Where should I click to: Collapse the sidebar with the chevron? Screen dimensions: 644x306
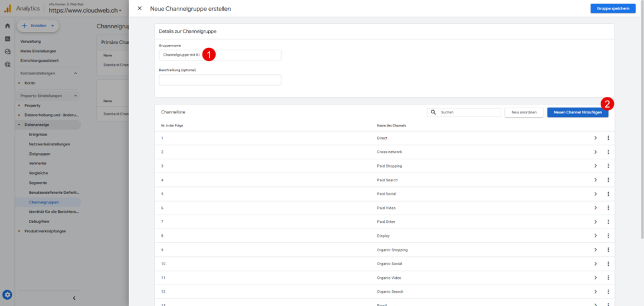pyautogui.click(x=74, y=298)
